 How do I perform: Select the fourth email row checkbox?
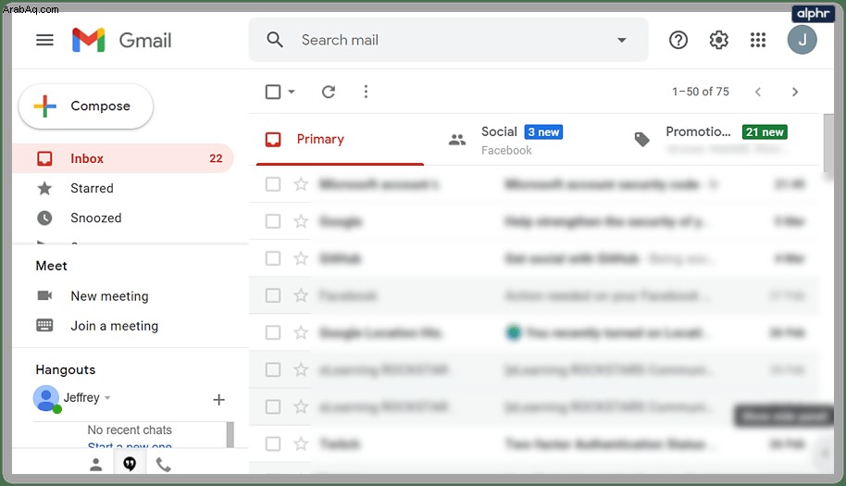(273, 295)
